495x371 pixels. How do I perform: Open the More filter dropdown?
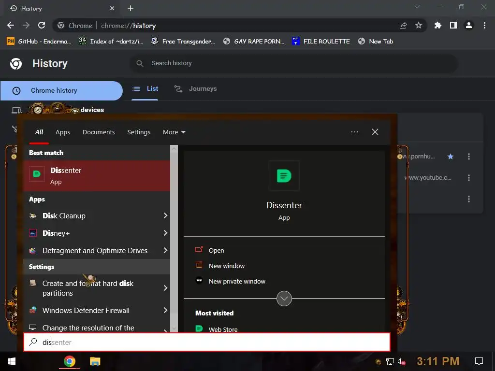point(174,132)
